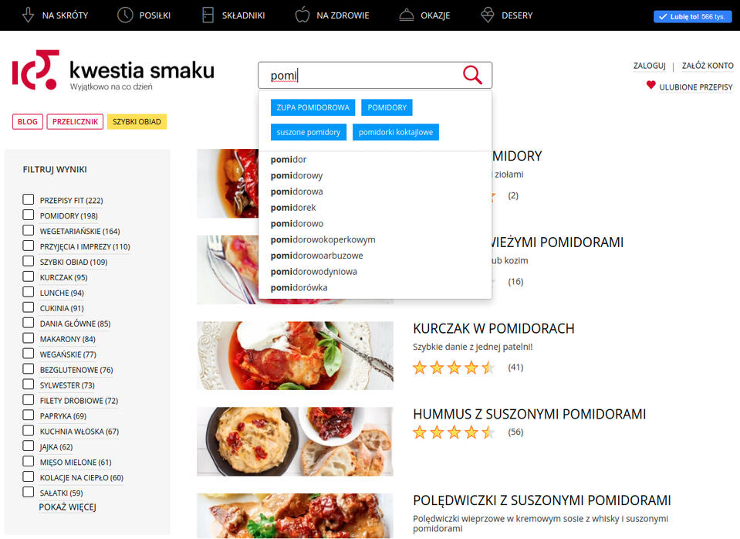
Task: Pick the 'pomidorowo' suggestion
Action: tap(375, 224)
